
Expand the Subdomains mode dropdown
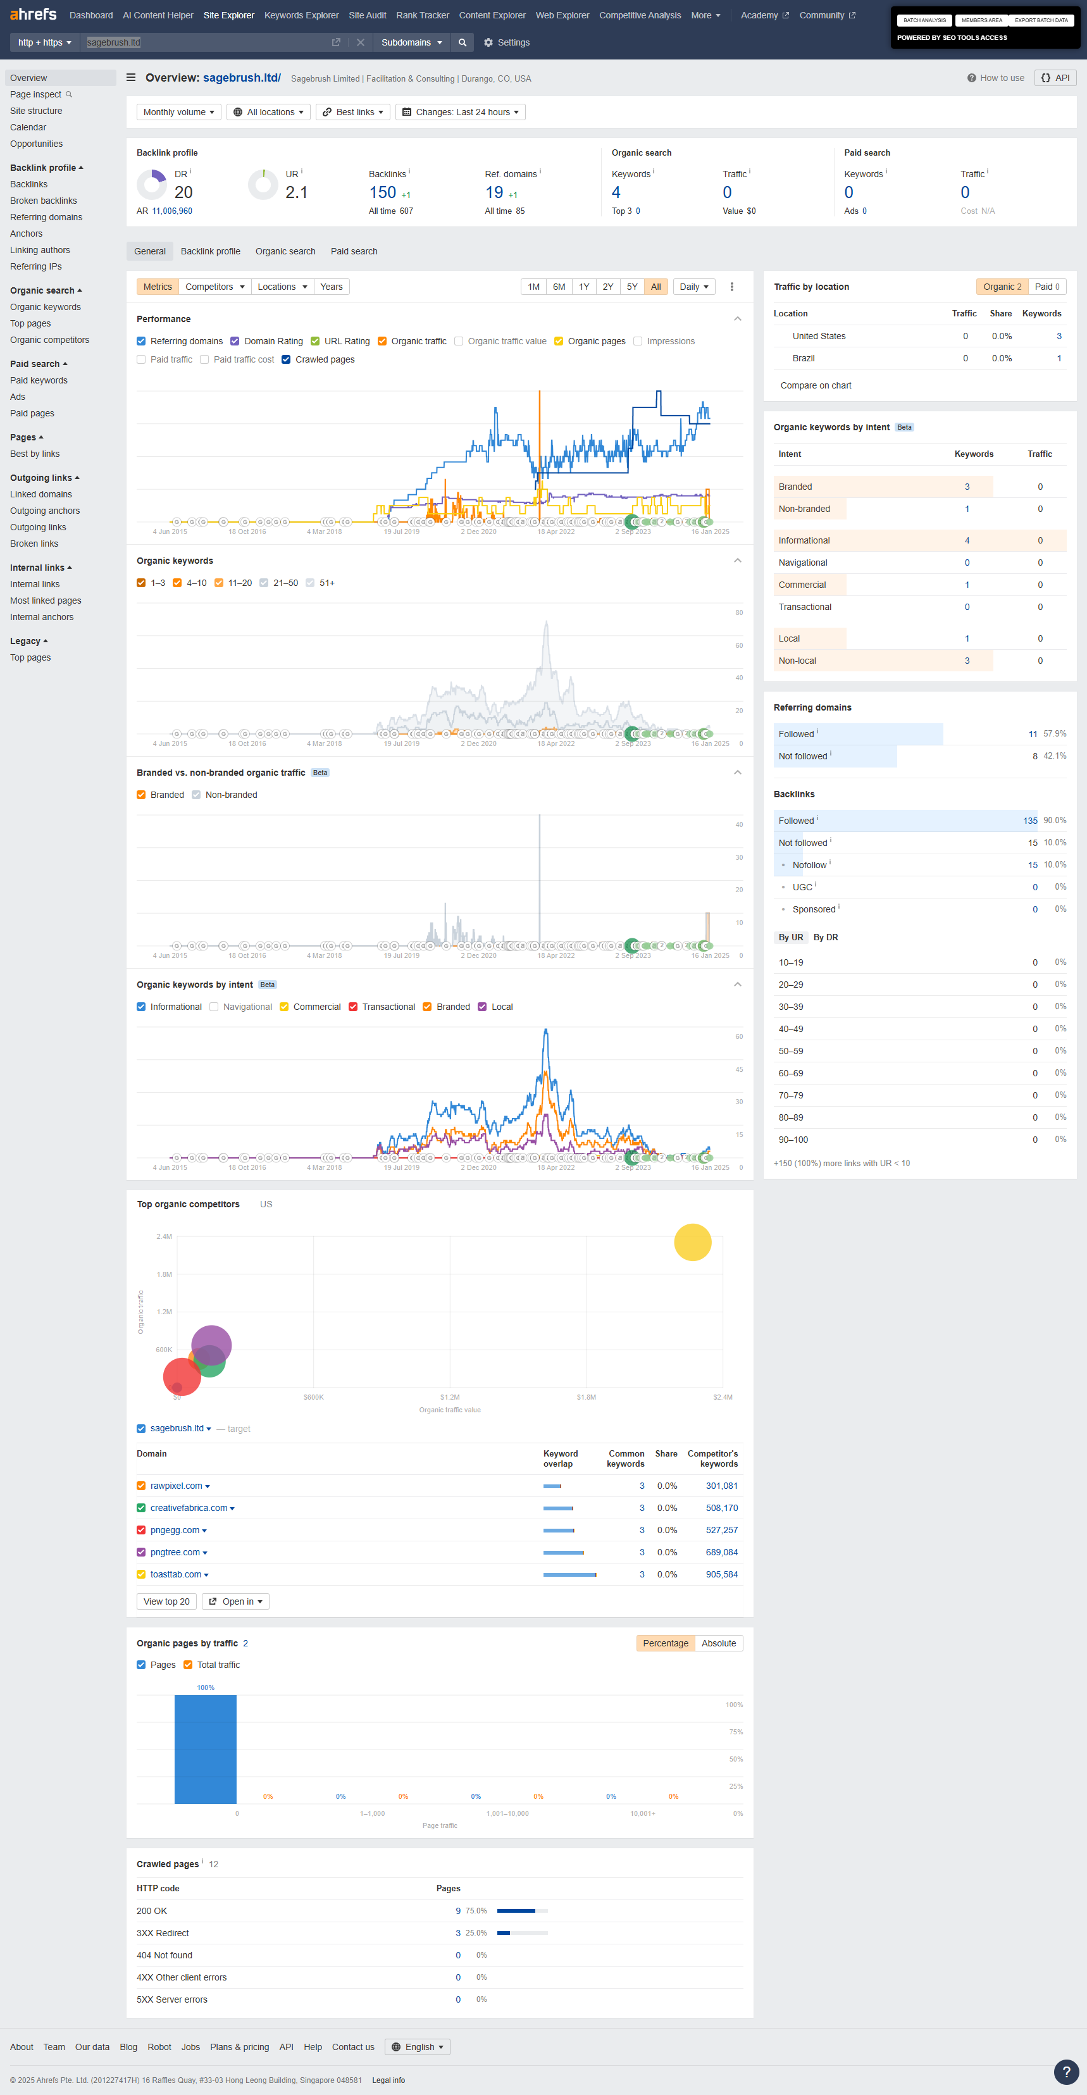411,42
